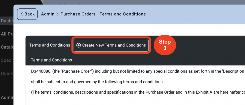
Task: Select the Quick sidebar item
Action: pyautogui.click(x=7, y=74)
